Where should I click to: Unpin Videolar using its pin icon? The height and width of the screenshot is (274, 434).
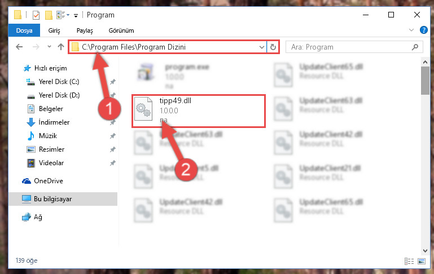pos(113,163)
